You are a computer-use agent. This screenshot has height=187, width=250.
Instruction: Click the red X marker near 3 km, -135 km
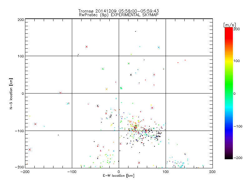120,144
